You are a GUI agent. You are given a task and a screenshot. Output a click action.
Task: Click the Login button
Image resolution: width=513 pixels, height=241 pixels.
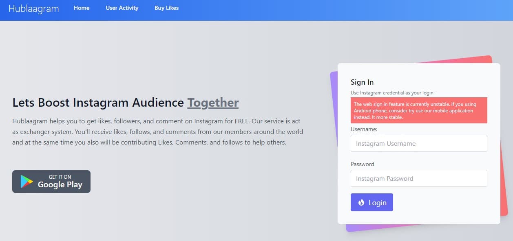[x=372, y=202]
